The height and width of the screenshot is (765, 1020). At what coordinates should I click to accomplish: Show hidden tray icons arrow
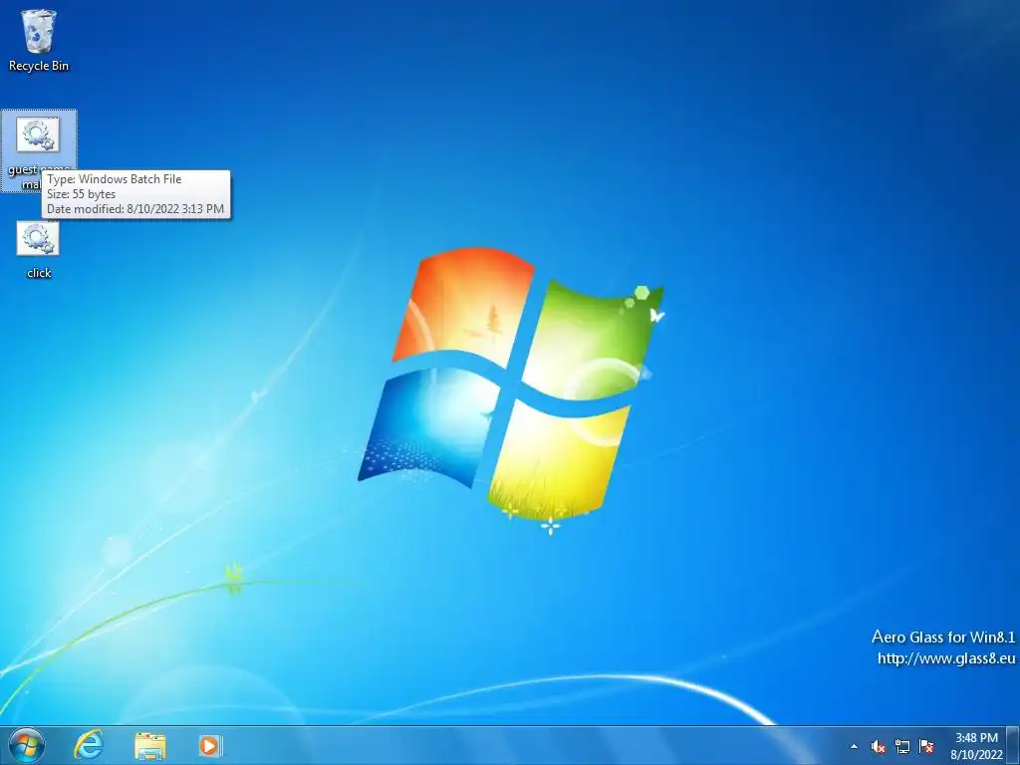[854, 746]
